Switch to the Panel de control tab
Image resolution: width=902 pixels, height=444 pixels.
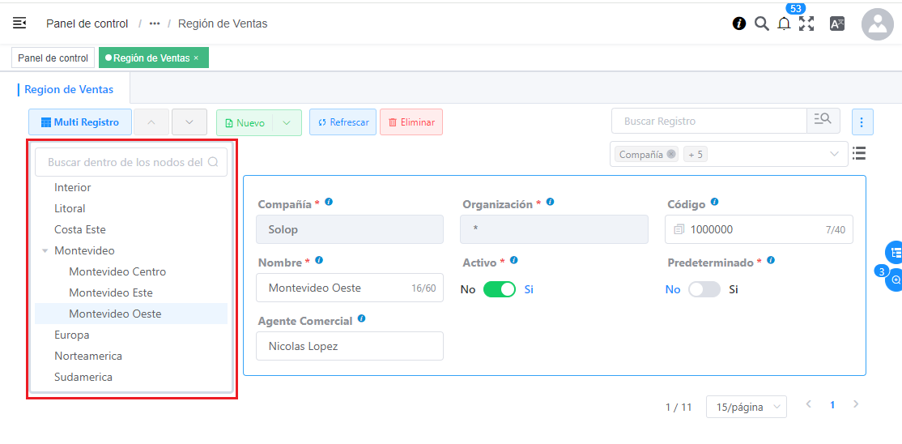click(x=53, y=58)
